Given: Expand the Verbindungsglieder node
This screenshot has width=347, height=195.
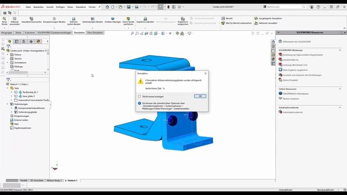Looking at the screenshot, I should [12, 112].
